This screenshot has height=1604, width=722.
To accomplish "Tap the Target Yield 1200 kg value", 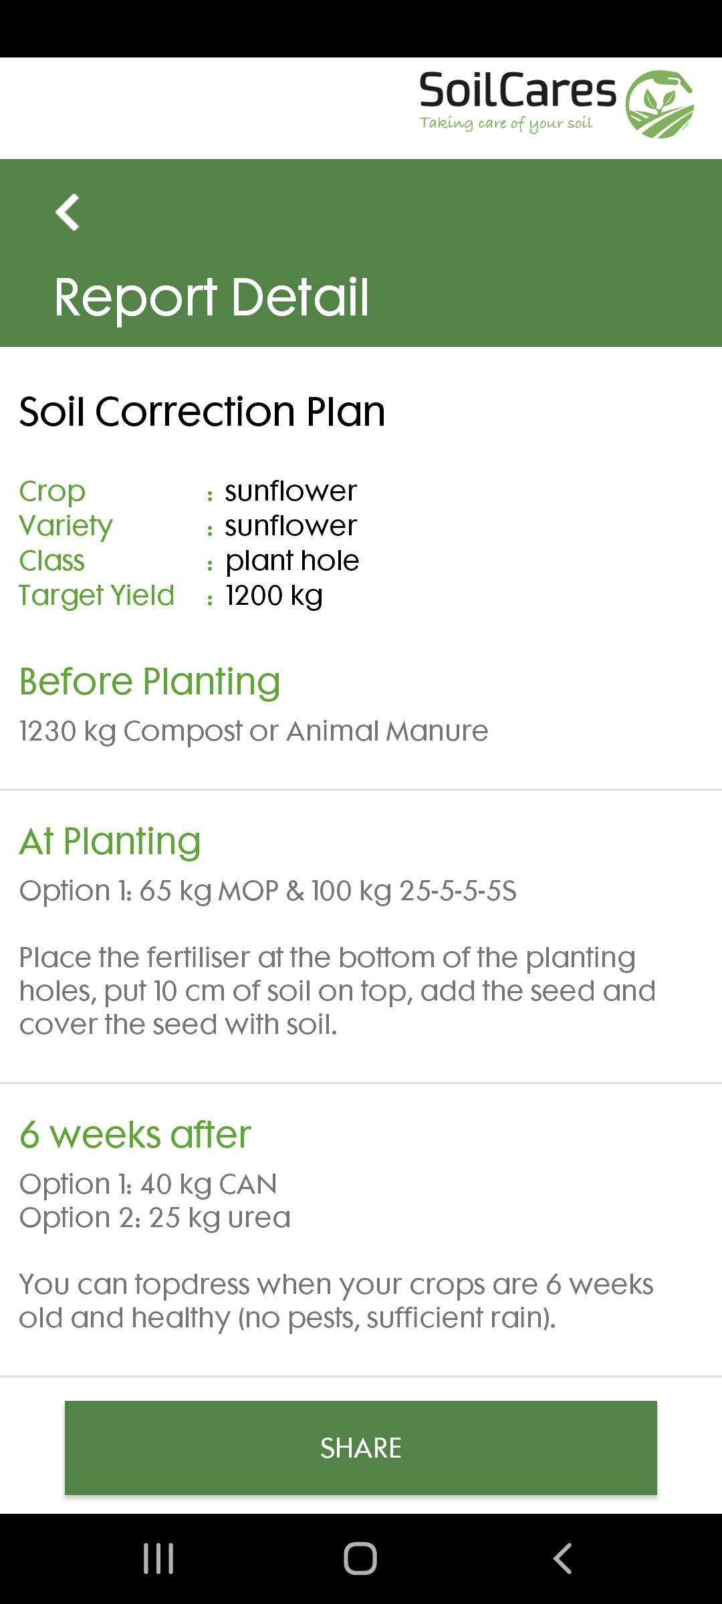I will click(274, 595).
